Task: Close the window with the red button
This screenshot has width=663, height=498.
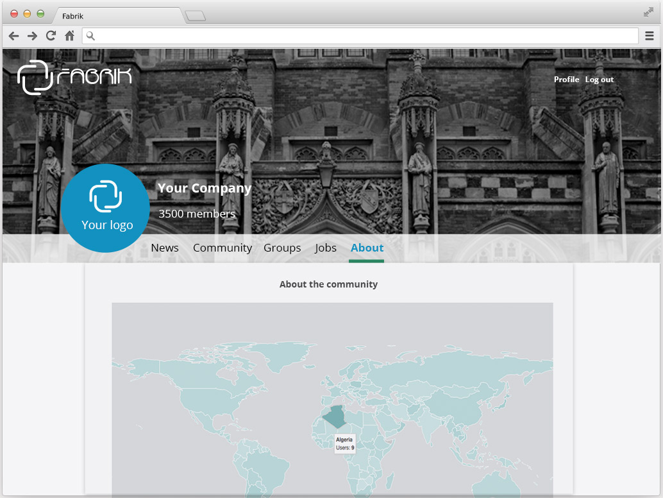Action: pyautogui.click(x=14, y=14)
